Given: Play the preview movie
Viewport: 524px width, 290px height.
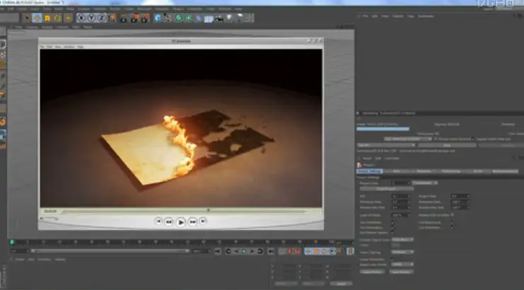Looking at the screenshot, I should pos(180,222).
